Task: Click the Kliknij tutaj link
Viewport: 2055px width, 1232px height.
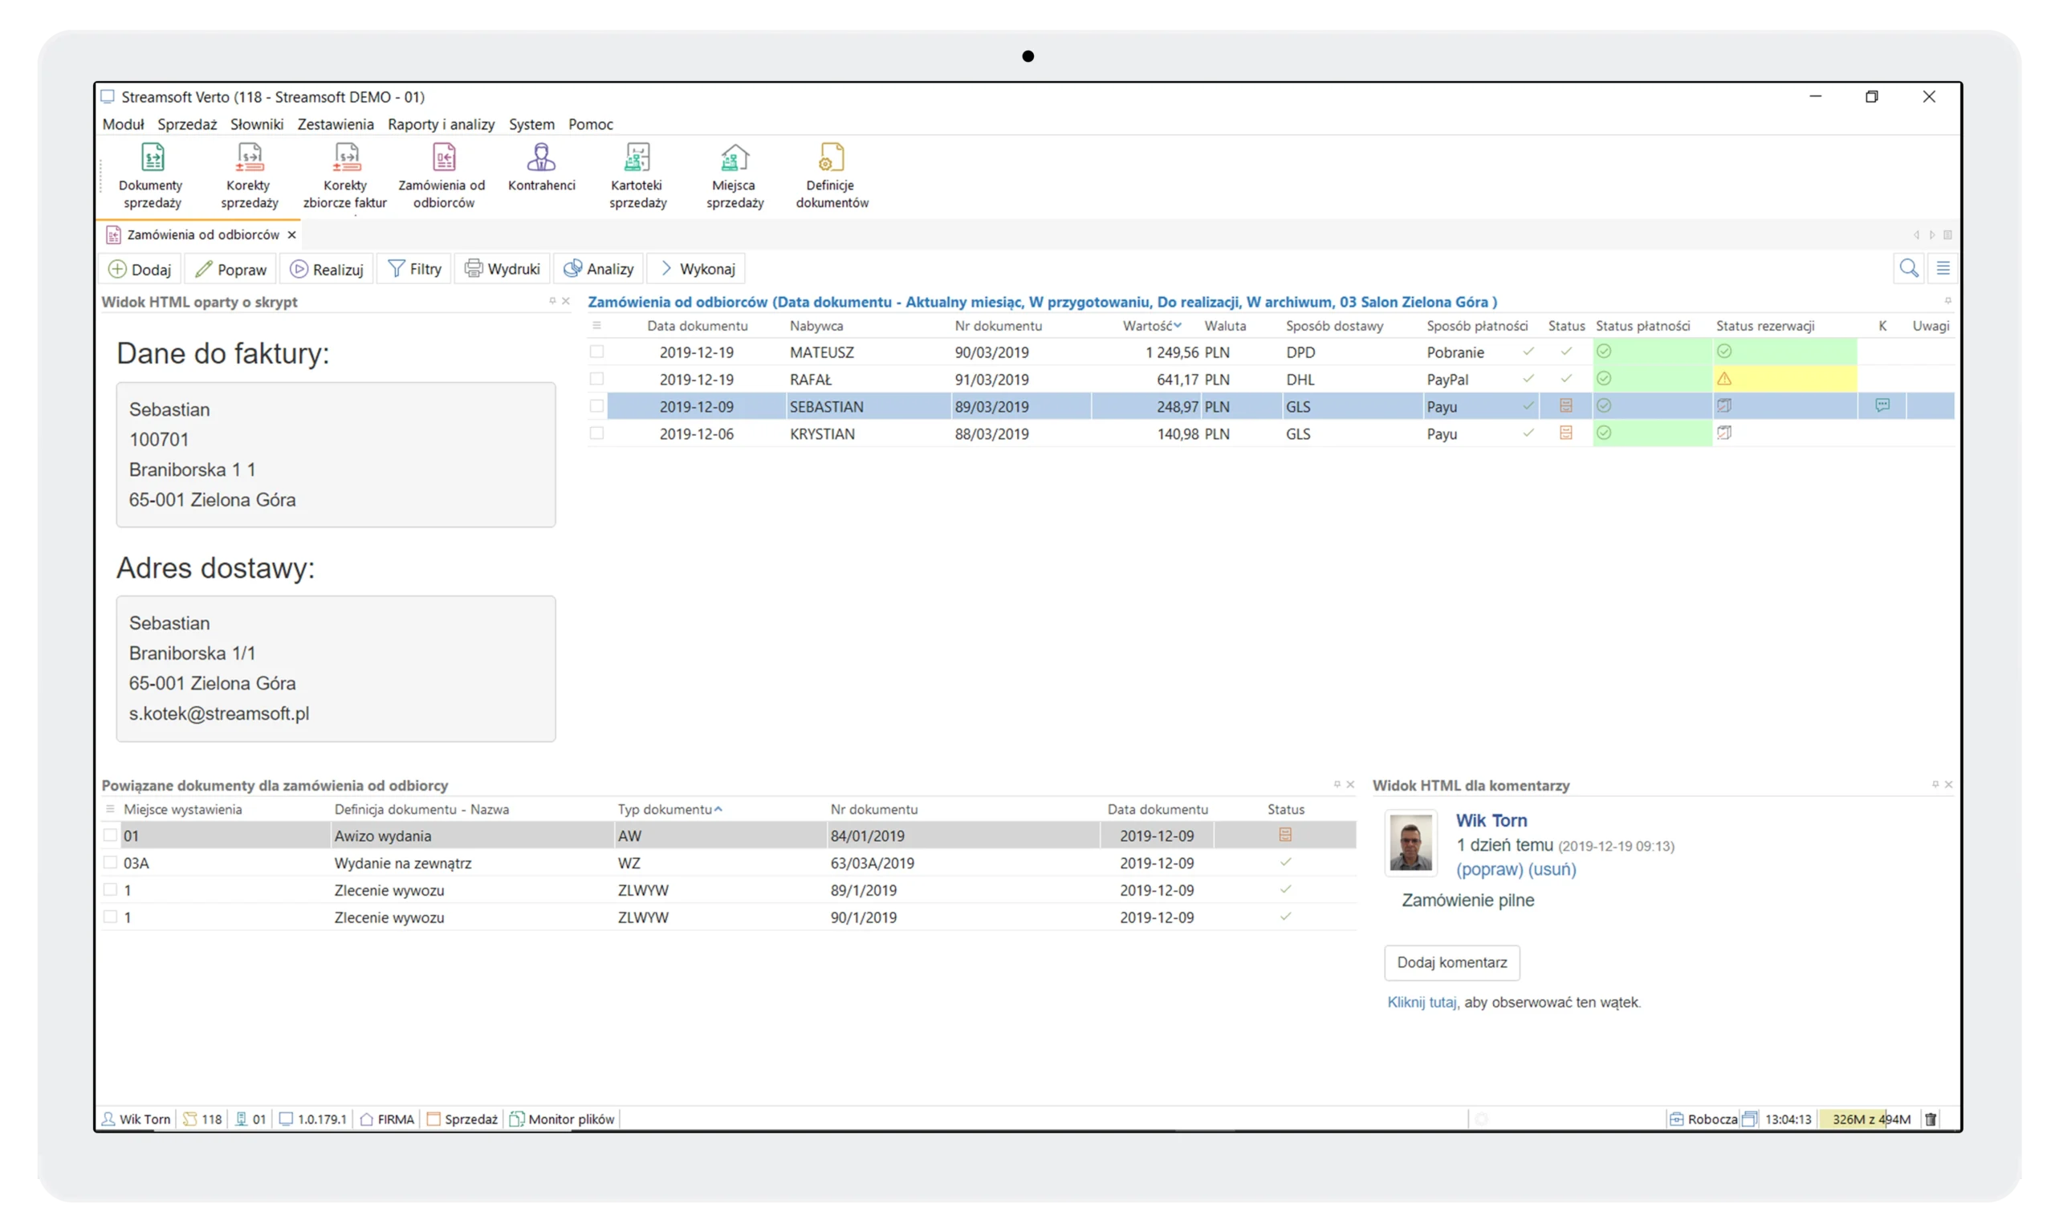Action: coord(1422,1002)
